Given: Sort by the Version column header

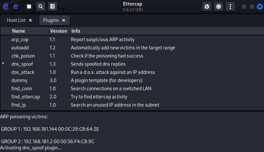Looking at the screenshot, I should [x=58, y=31].
